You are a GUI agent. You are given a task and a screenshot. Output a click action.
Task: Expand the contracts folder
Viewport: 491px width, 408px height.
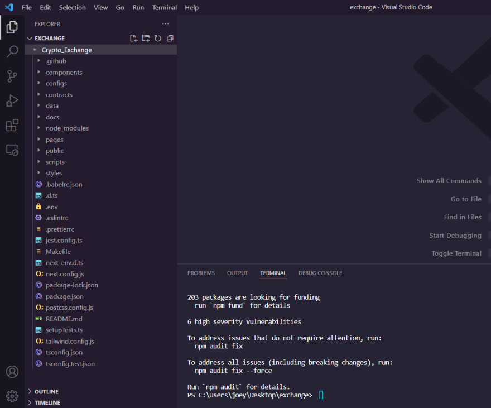39,94
